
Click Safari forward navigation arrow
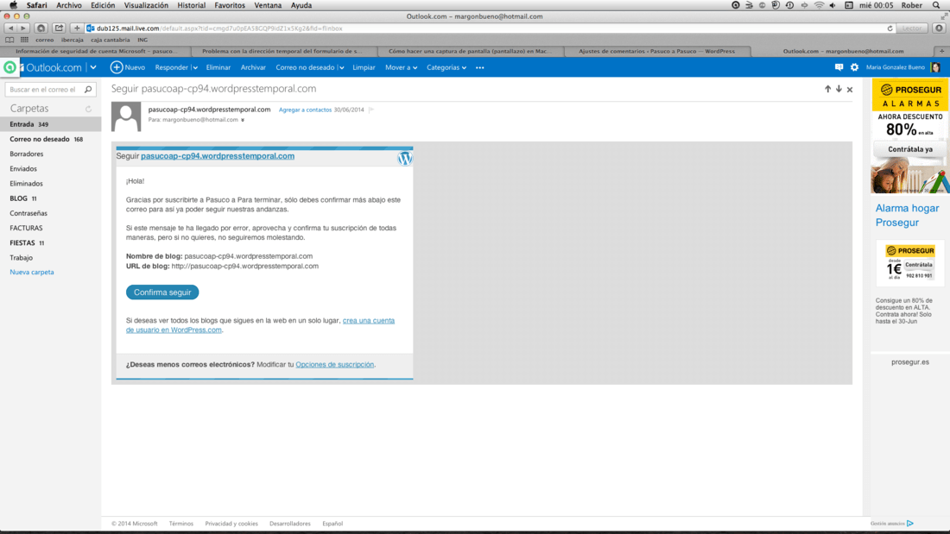pyautogui.click(x=23, y=28)
